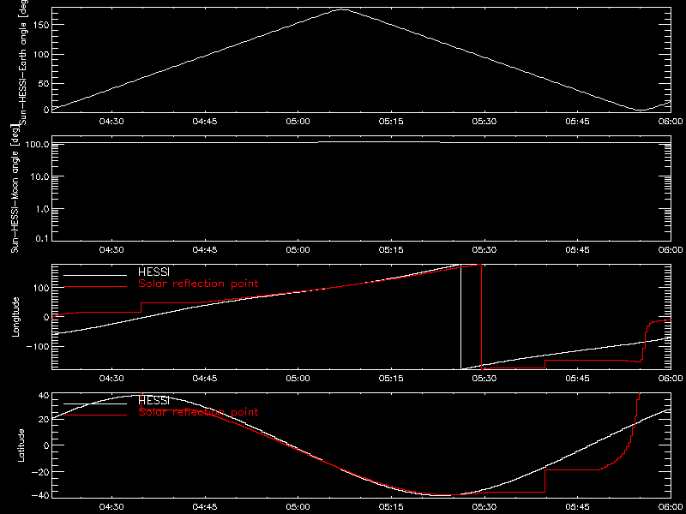This screenshot has width=686, height=514.
Task: Select HESSI legend text in Latitude panel
Action: [153, 400]
